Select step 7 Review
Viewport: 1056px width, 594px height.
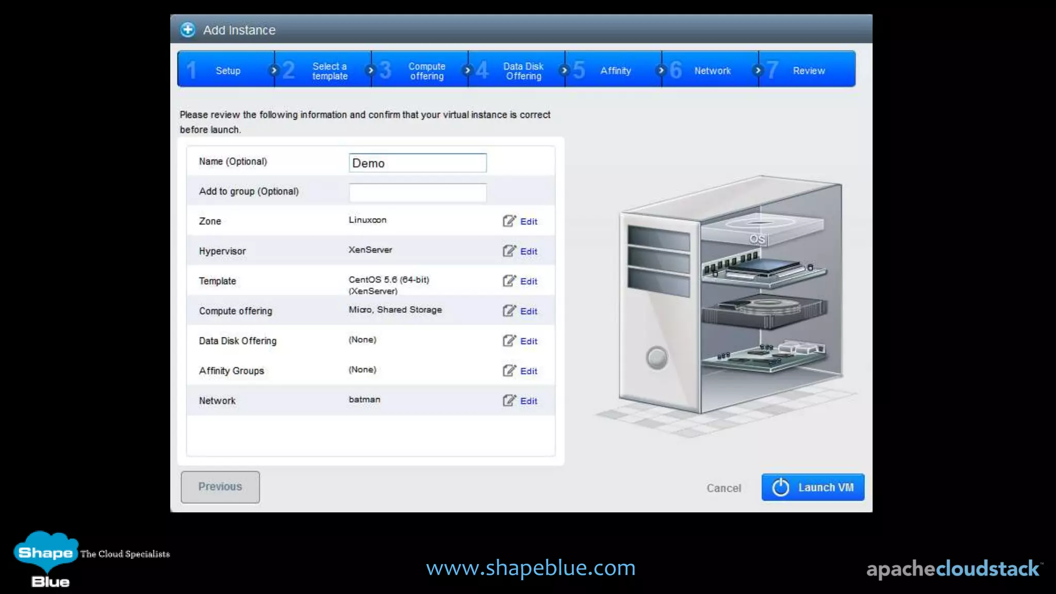coord(807,69)
